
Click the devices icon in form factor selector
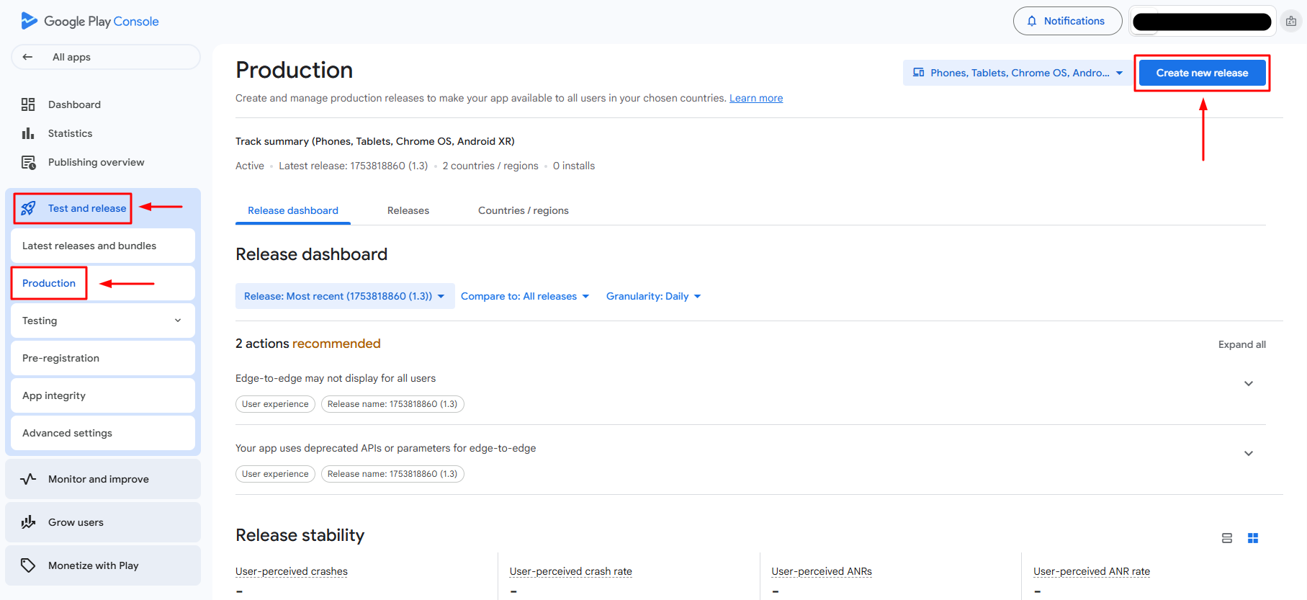click(919, 73)
